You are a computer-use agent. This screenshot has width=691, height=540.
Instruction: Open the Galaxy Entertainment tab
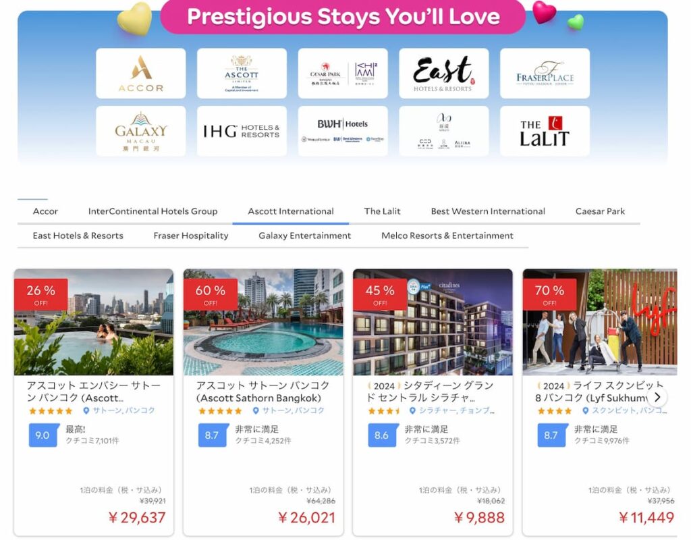(305, 236)
